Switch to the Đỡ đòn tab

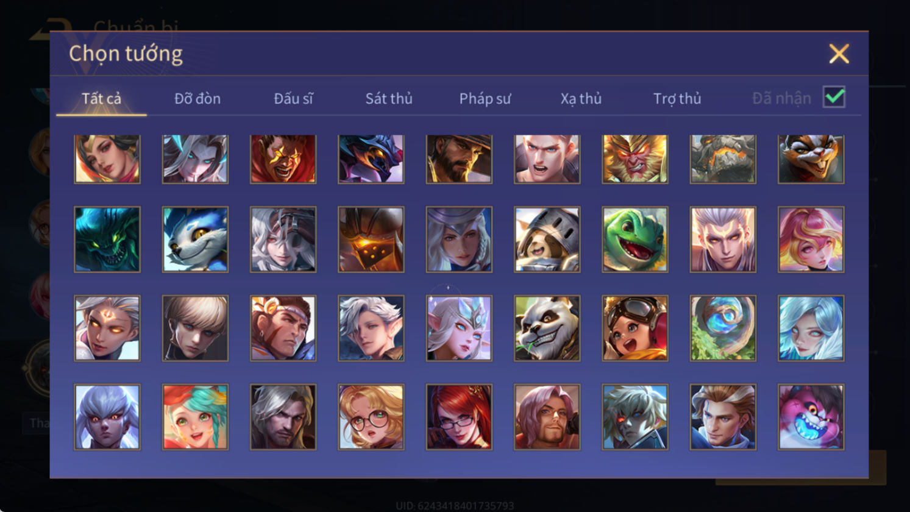[197, 98]
